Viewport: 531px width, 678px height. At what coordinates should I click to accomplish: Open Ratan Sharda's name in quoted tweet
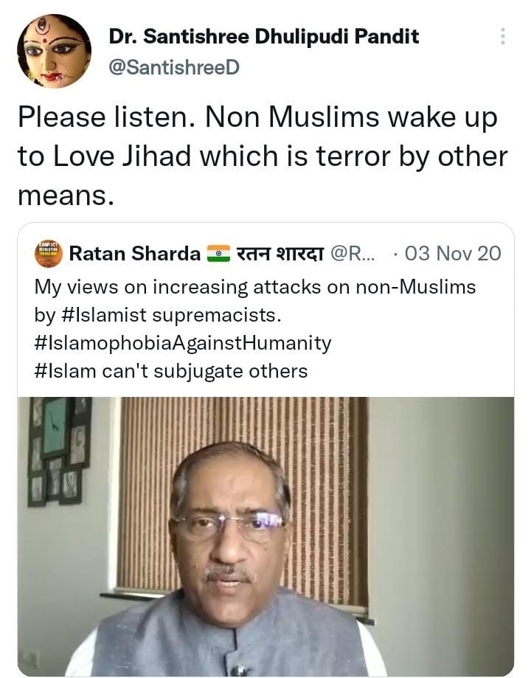pyautogui.click(x=134, y=253)
